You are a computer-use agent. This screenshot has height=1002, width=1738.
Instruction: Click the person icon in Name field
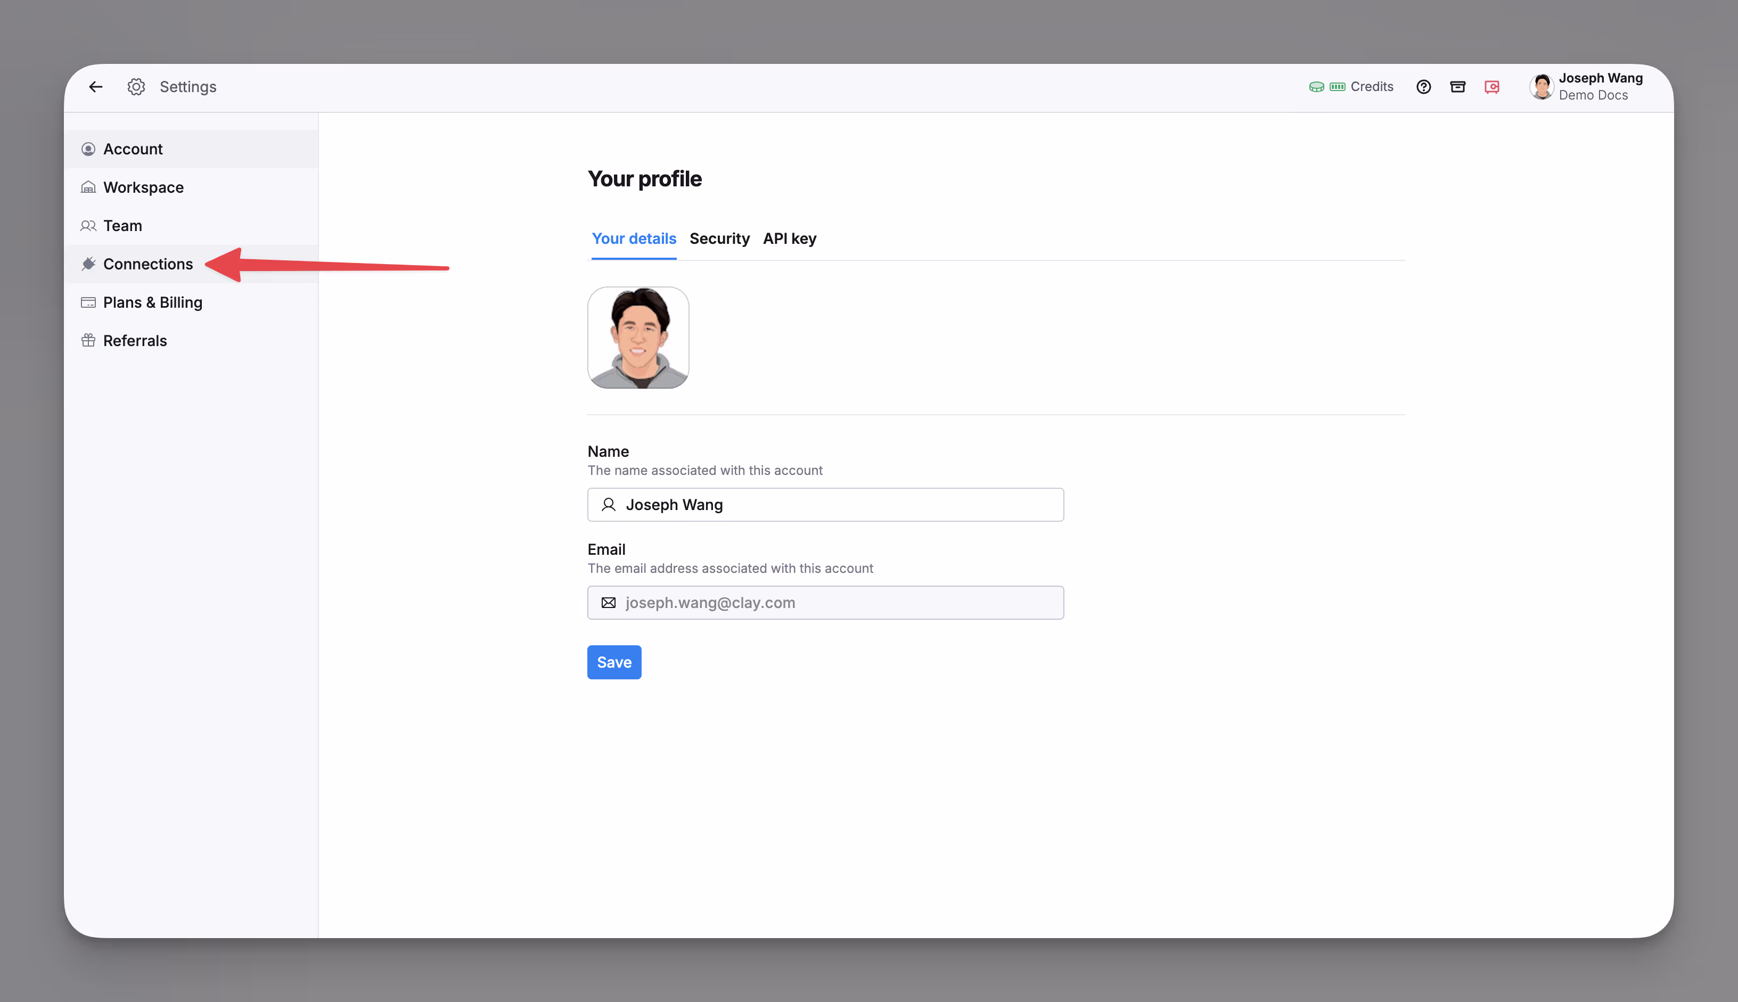point(608,505)
